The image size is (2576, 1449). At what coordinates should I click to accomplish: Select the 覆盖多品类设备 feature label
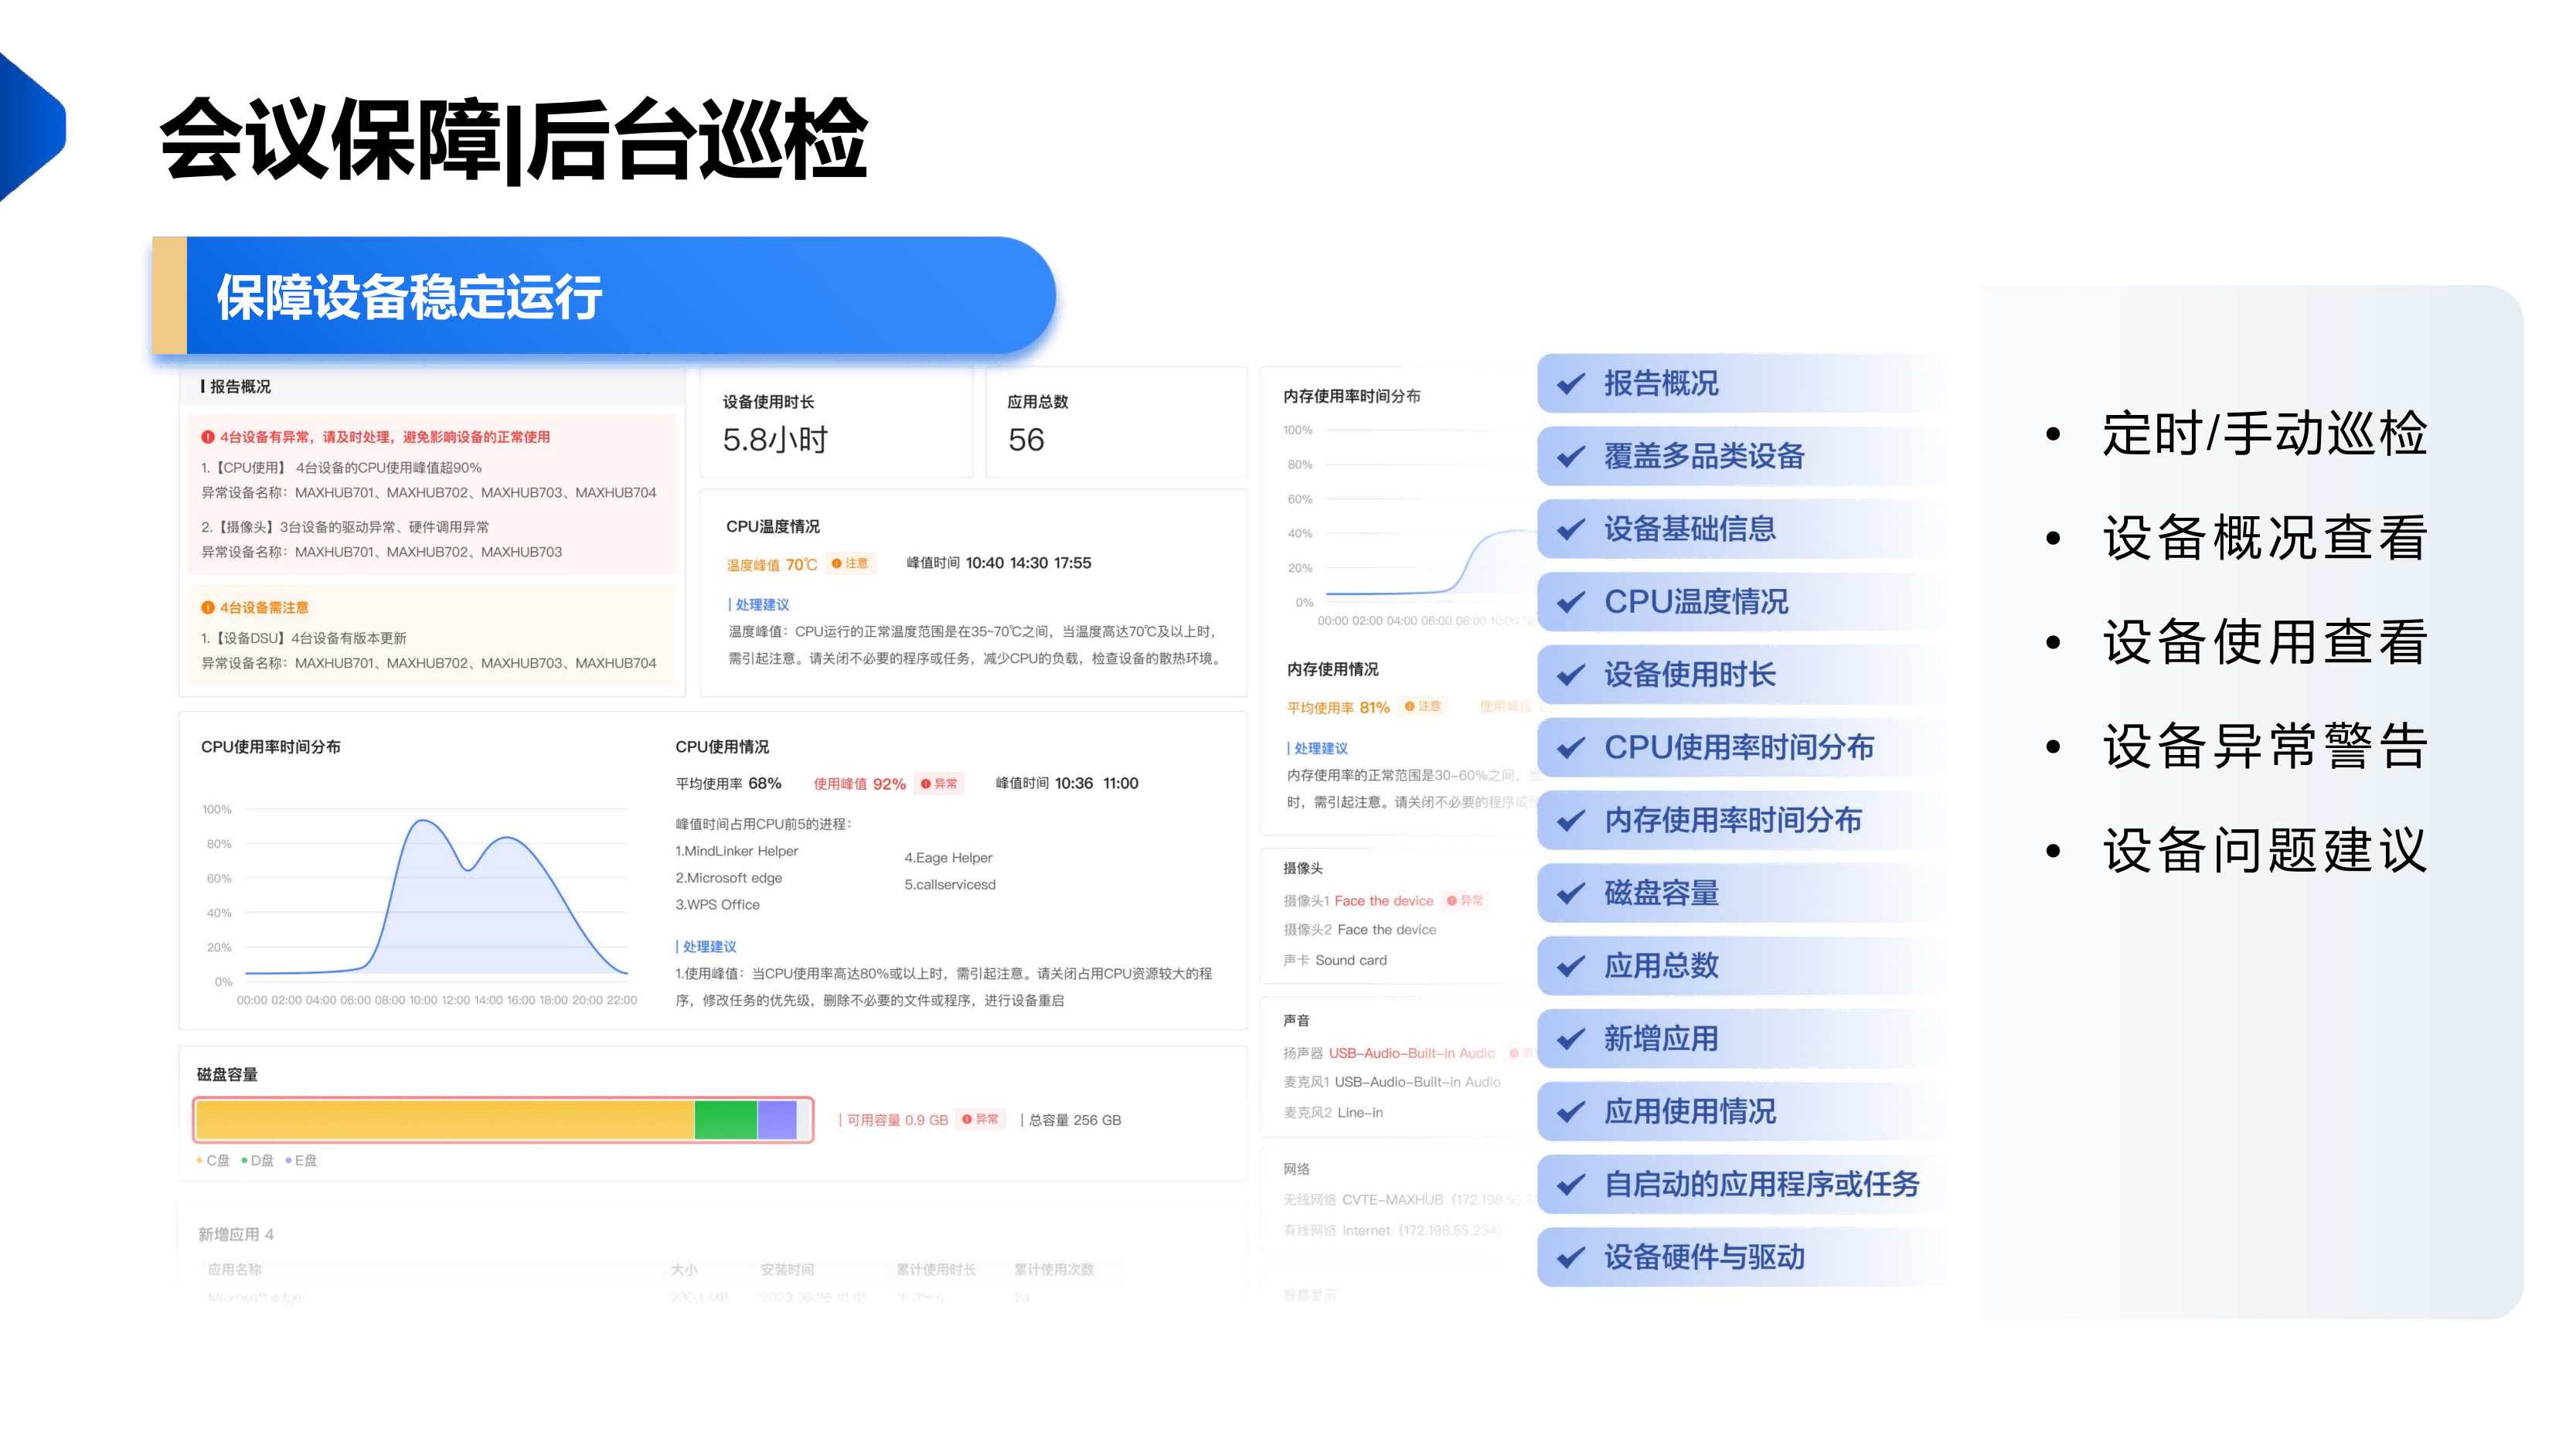coord(1704,456)
